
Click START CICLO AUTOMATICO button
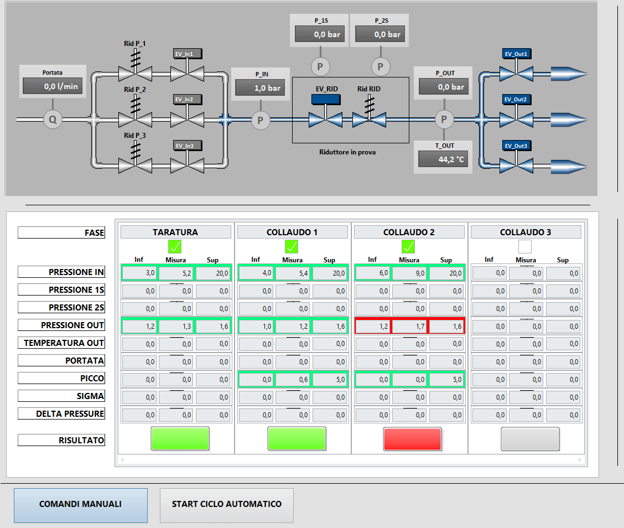click(x=227, y=505)
